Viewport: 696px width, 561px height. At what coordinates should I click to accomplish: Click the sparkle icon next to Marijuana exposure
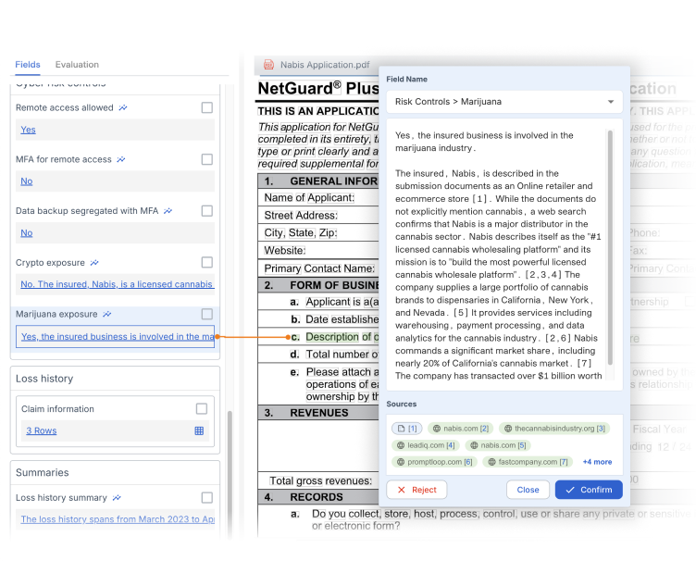pyautogui.click(x=107, y=314)
